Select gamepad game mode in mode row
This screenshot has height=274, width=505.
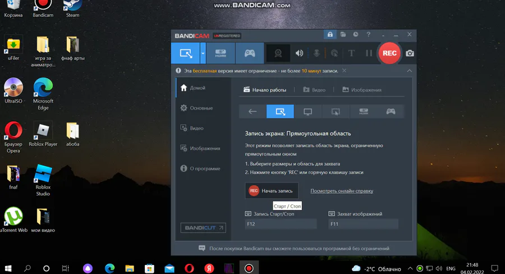tap(391, 112)
